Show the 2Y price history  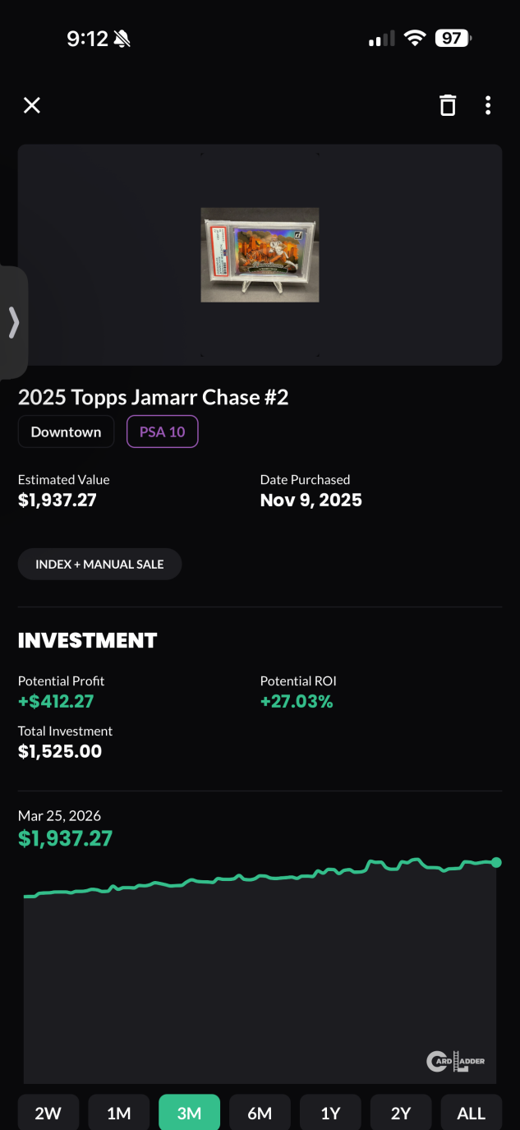[401, 1113]
